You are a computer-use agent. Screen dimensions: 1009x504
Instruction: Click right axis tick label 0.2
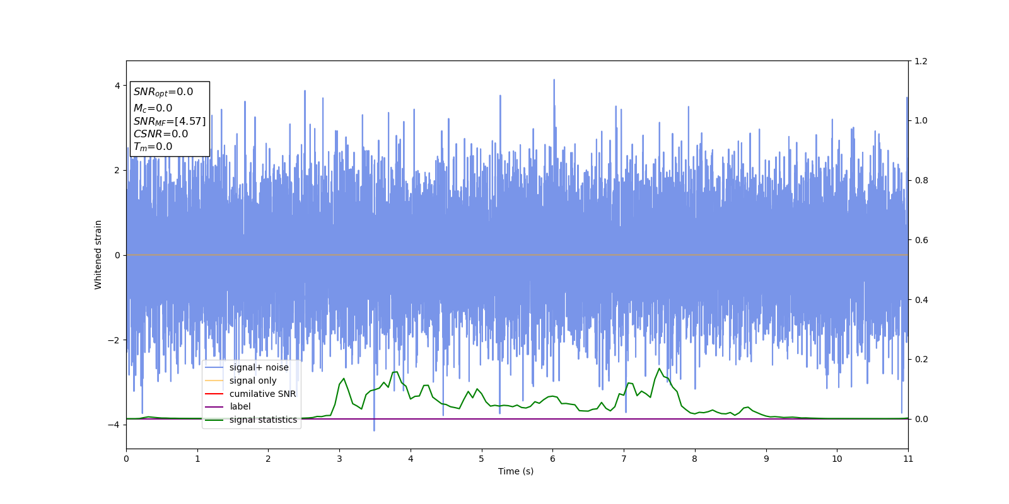point(921,359)
